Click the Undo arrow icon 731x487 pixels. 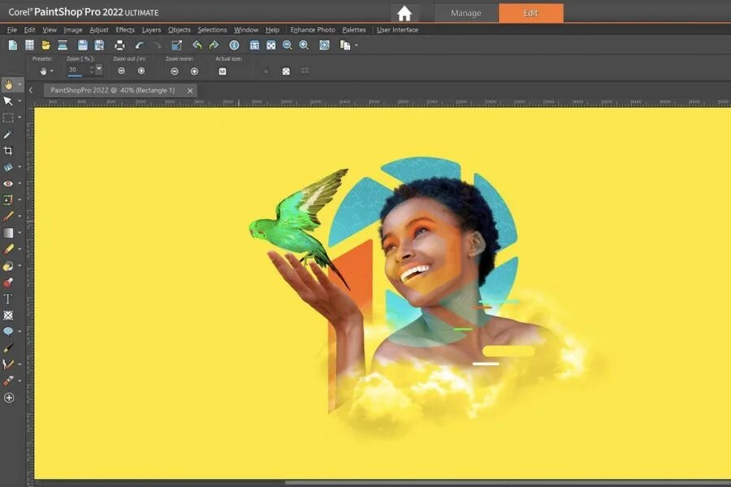click(140, 45)
